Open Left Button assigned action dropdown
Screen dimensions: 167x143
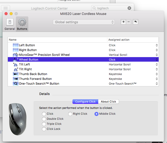(x=157, y=45)
